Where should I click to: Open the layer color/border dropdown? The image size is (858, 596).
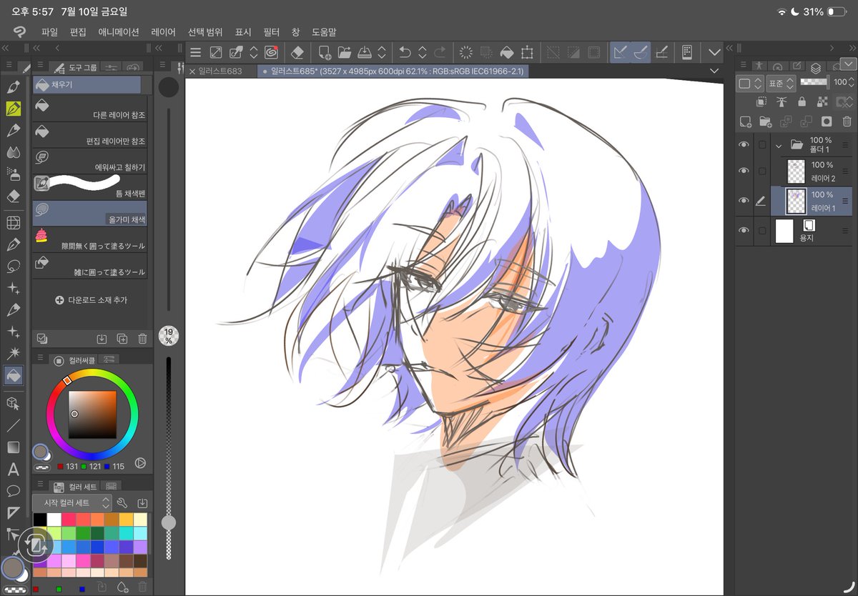pyautogui.click(x=750, y=83)
